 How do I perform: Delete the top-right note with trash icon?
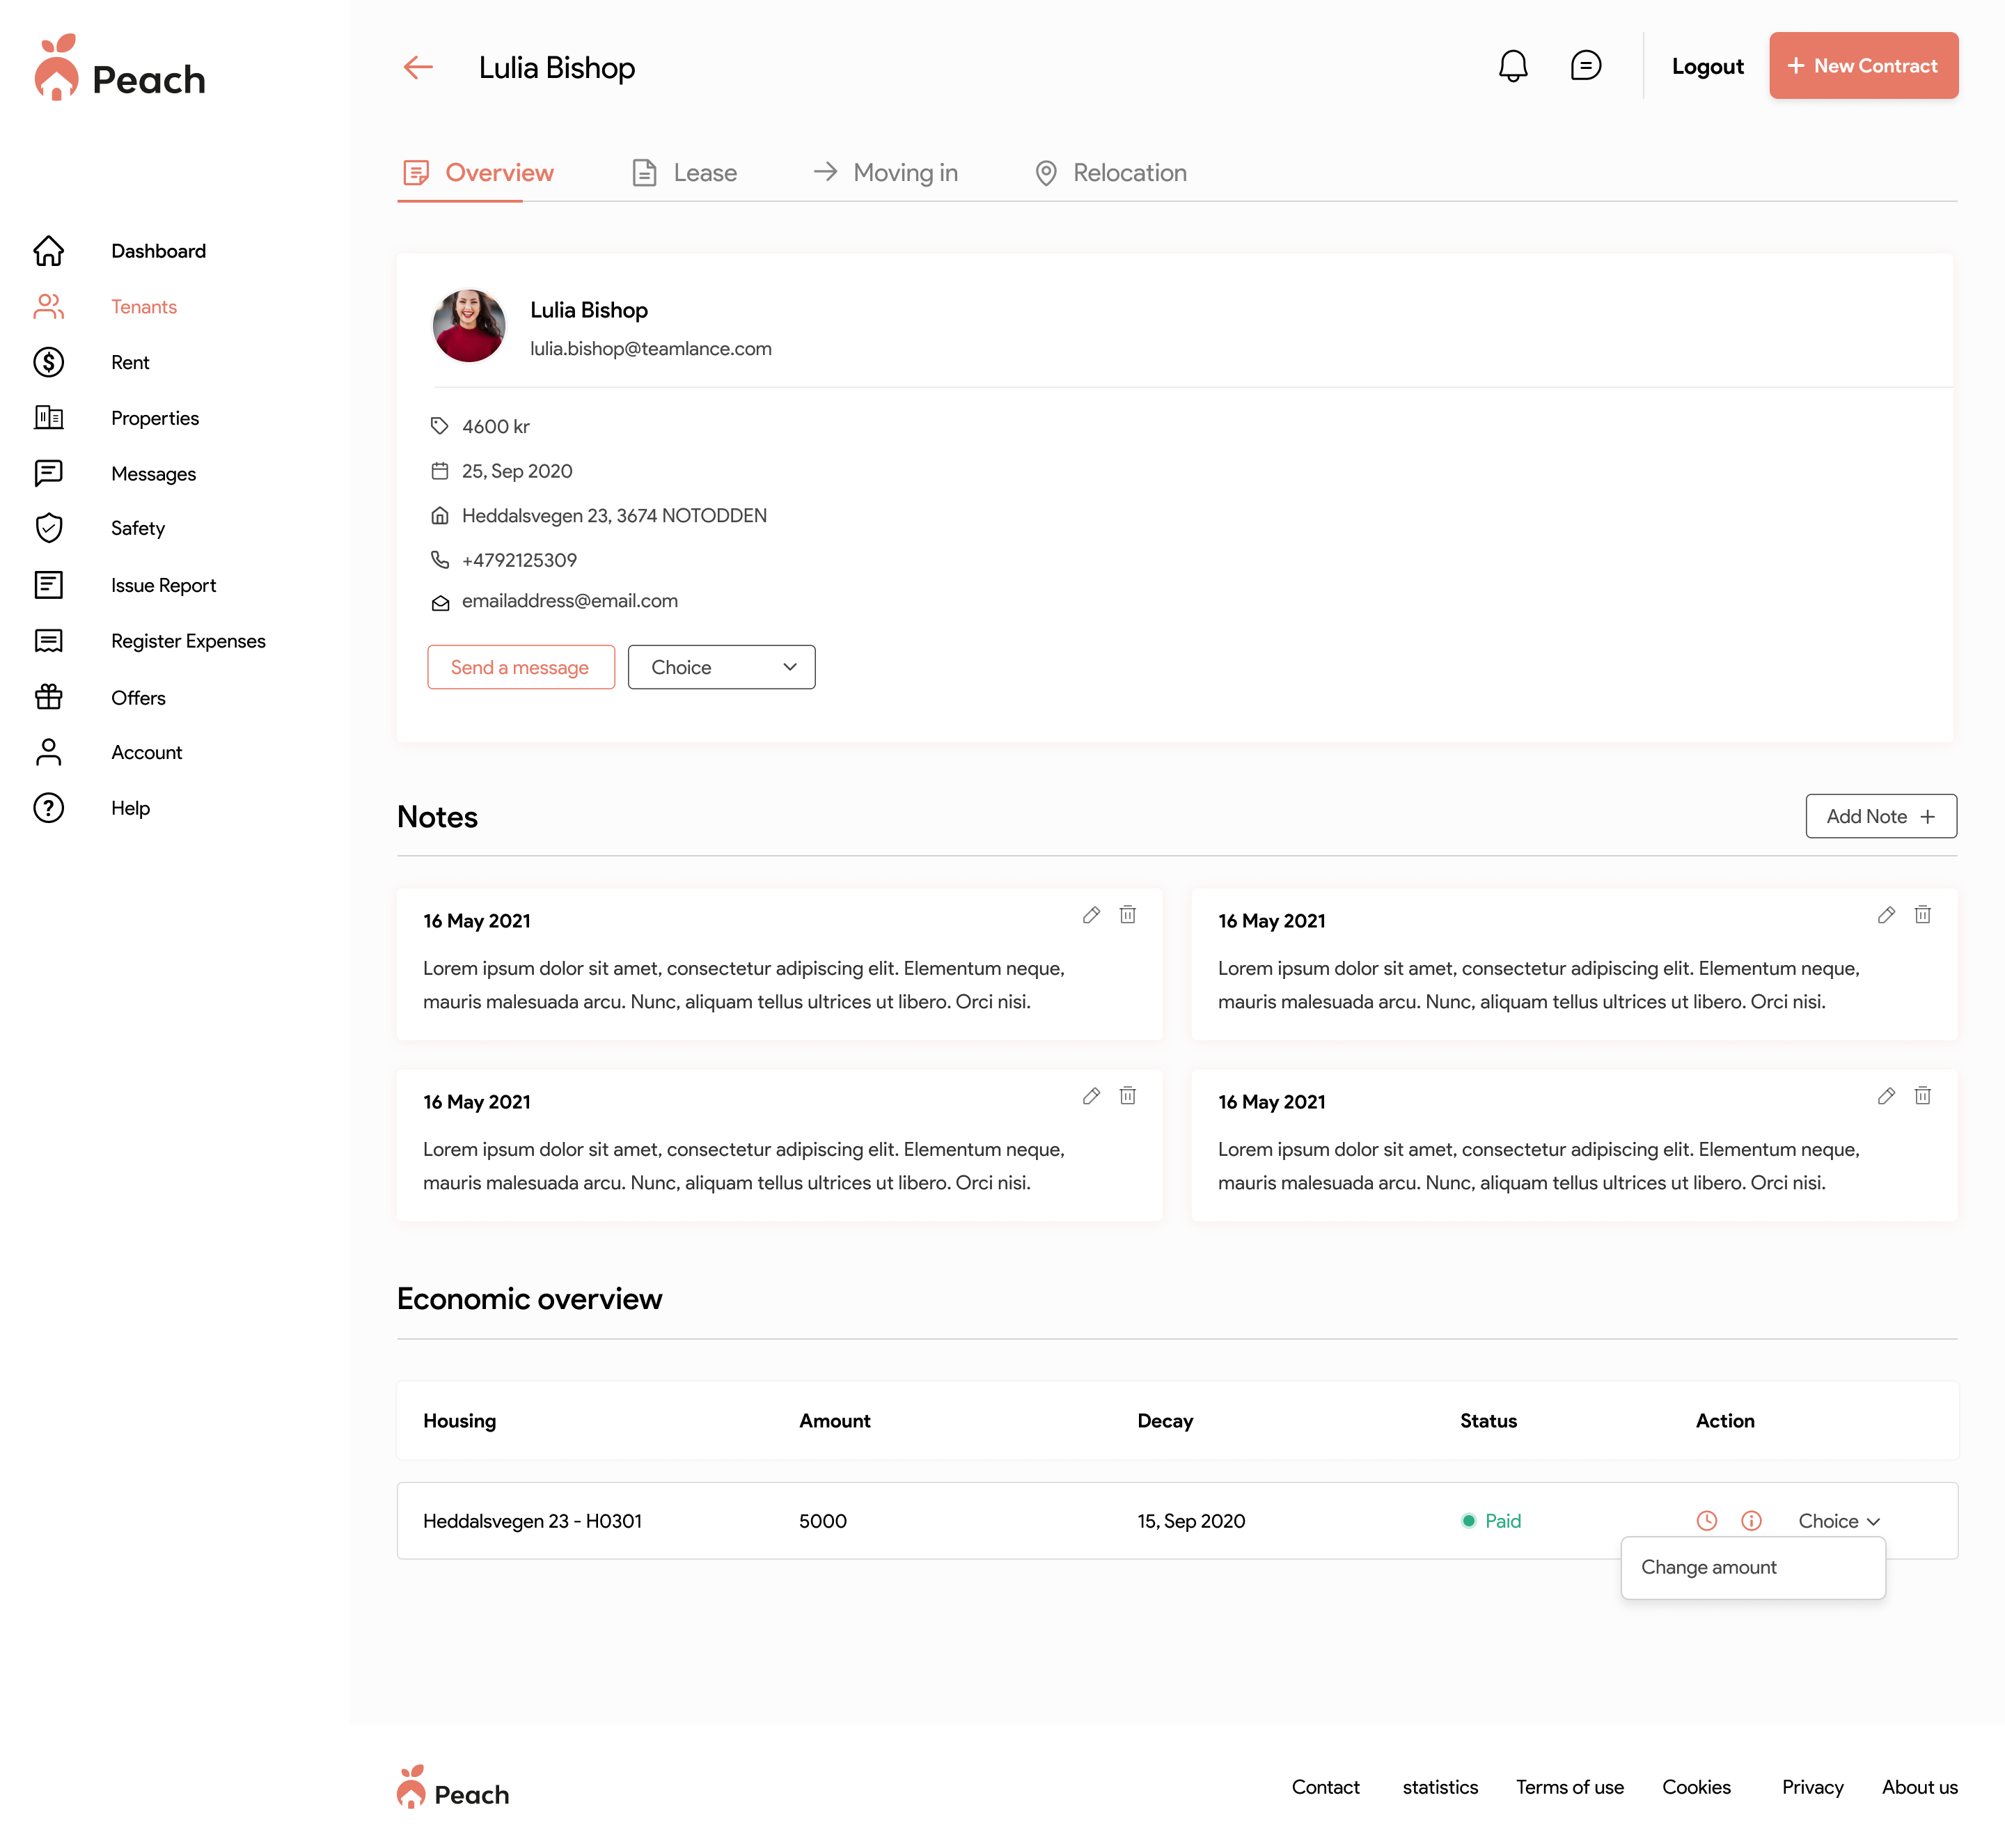tap(1922, 915)
